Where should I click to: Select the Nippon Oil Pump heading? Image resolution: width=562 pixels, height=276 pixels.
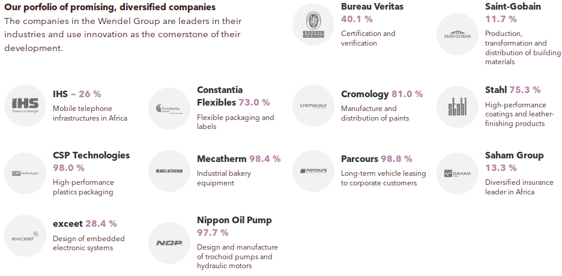click(234, 220)
